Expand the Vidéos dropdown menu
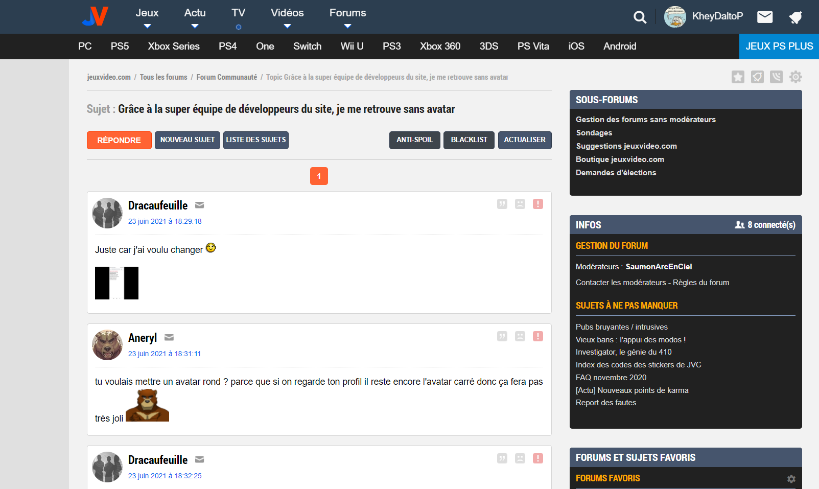Image resolution: width=819 pixels, height=489 pixels. pos(287,17)
